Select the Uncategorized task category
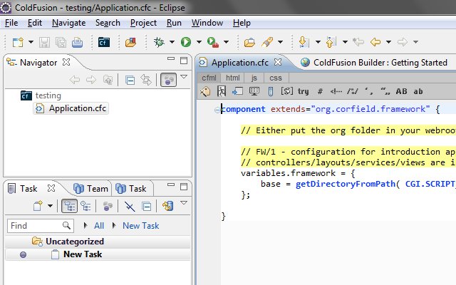 click(75, 242)
